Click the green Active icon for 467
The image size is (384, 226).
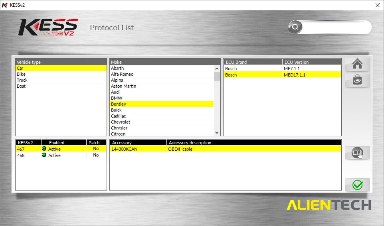[44, 149]
